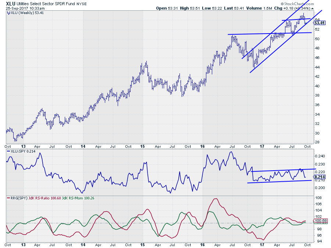Screen dimensions: 331x248
Task: Click the red line marker before 'RRG(SPY)'
Action: pos(8,198)
